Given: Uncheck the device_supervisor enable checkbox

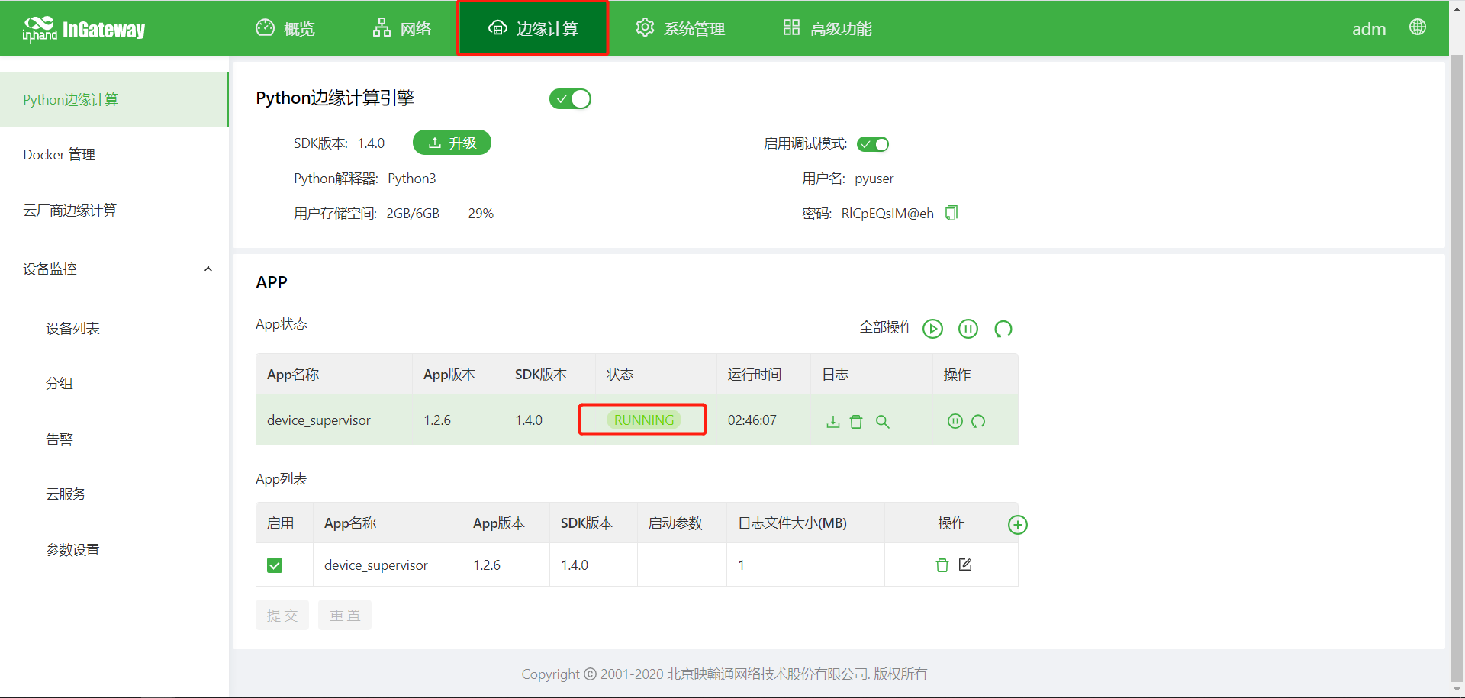Looking at the screenshot, I should click(275, 565).
